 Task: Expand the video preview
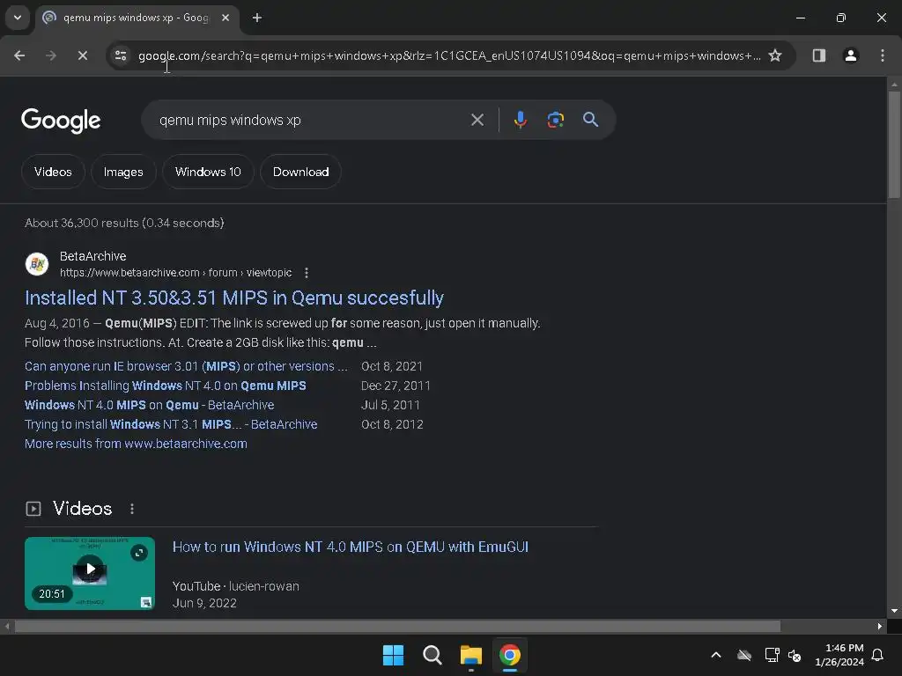pos(138,553)
